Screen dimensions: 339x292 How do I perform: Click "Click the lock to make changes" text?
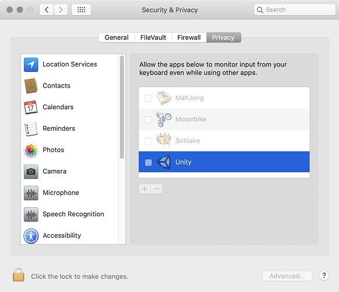[80, 276]
